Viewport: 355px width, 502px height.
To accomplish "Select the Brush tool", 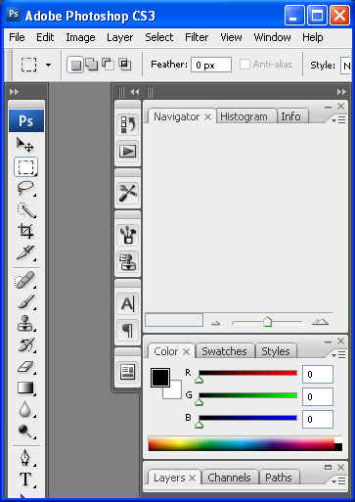I will pos(25,302).
